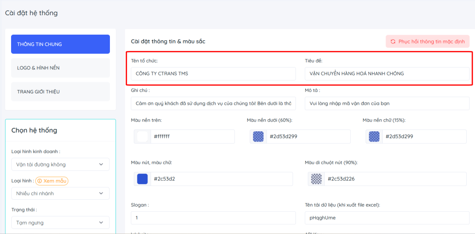
Task: Click into the Tiêu đề text field
Action: click(x=387, y=74)
